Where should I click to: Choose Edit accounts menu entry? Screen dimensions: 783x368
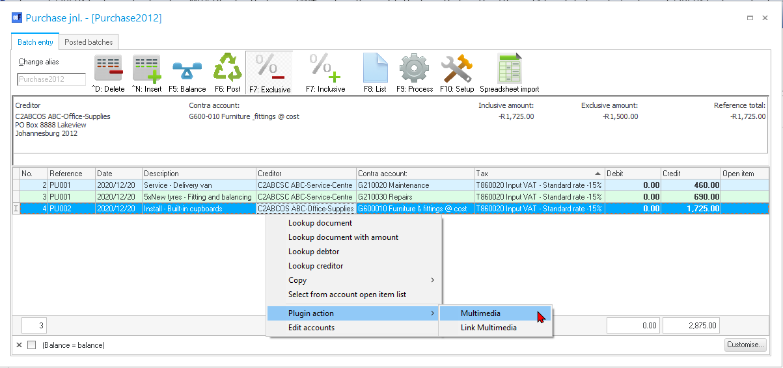click(x=311, y=328)
